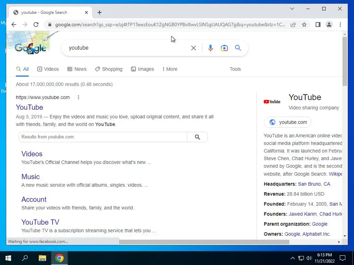Click the Google doodle logo
Screen dimensions: 354x265
[x=30, y=48]
